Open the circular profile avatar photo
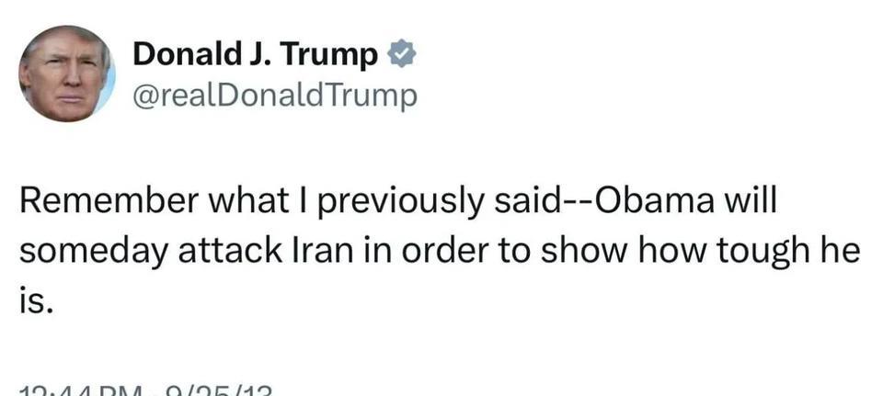The height and width of the screenshot is (396, 883). (67, 74)
